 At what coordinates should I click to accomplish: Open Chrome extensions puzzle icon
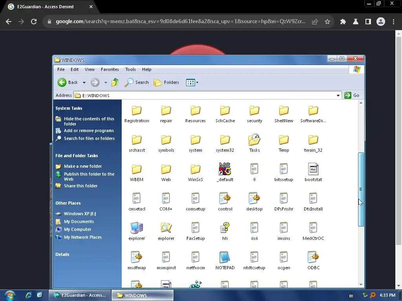(x=343, y=22)
